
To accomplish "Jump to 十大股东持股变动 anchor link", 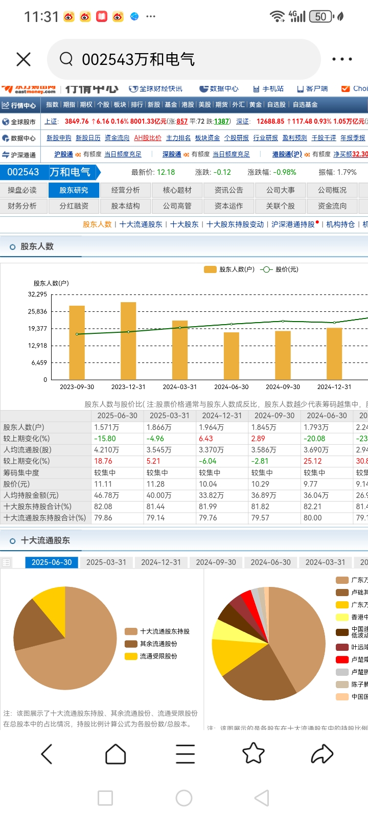I will click(235, 224).
